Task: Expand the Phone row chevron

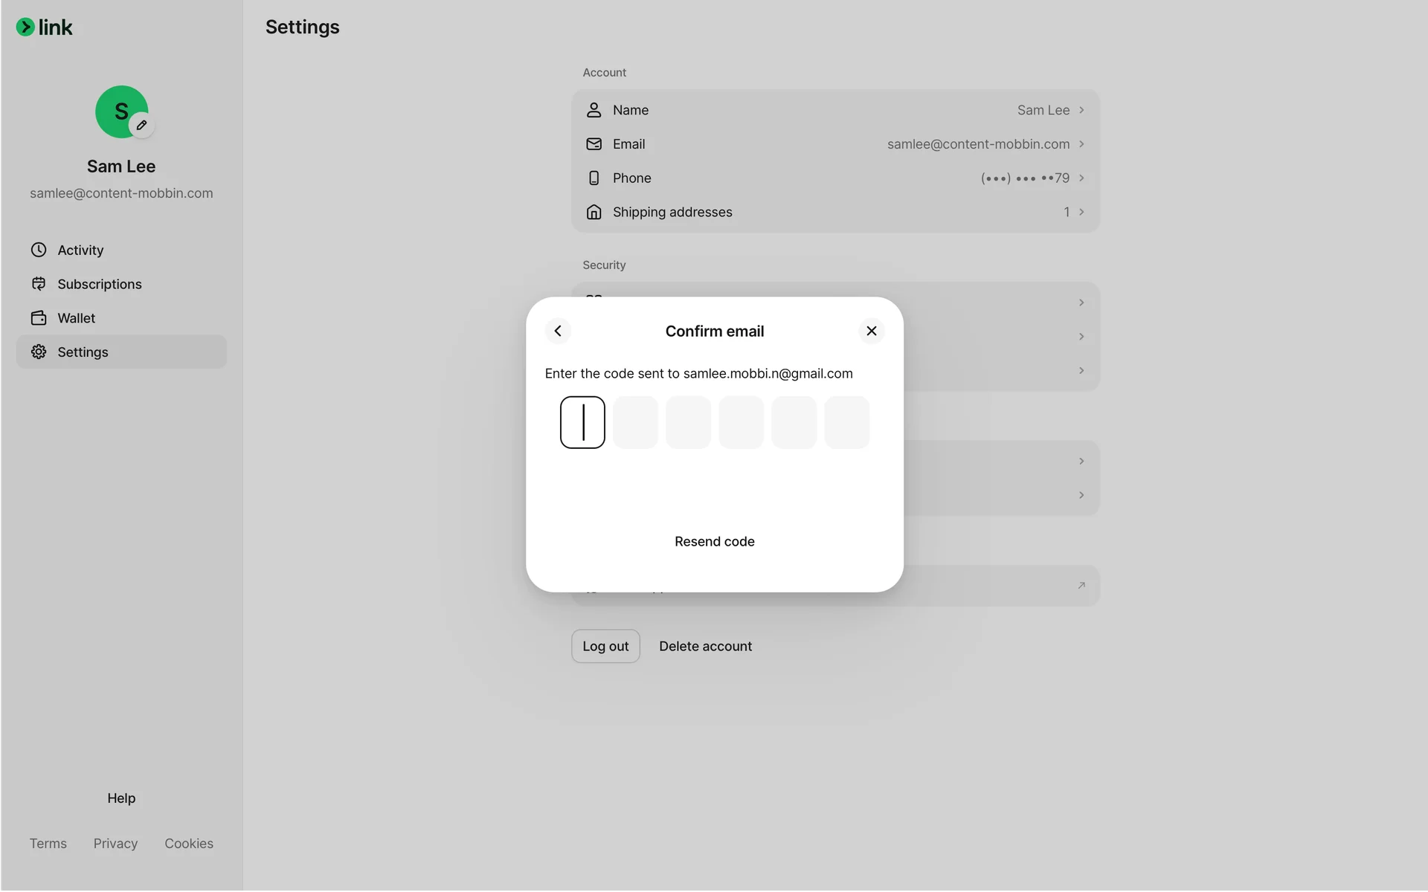Action: pyautogui.click(x=1081, y=178)
